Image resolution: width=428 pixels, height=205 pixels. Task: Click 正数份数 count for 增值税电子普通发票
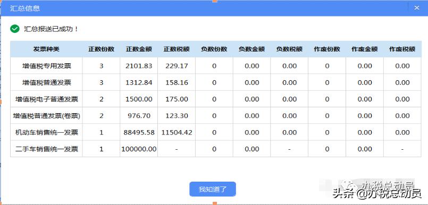[101, 99]
